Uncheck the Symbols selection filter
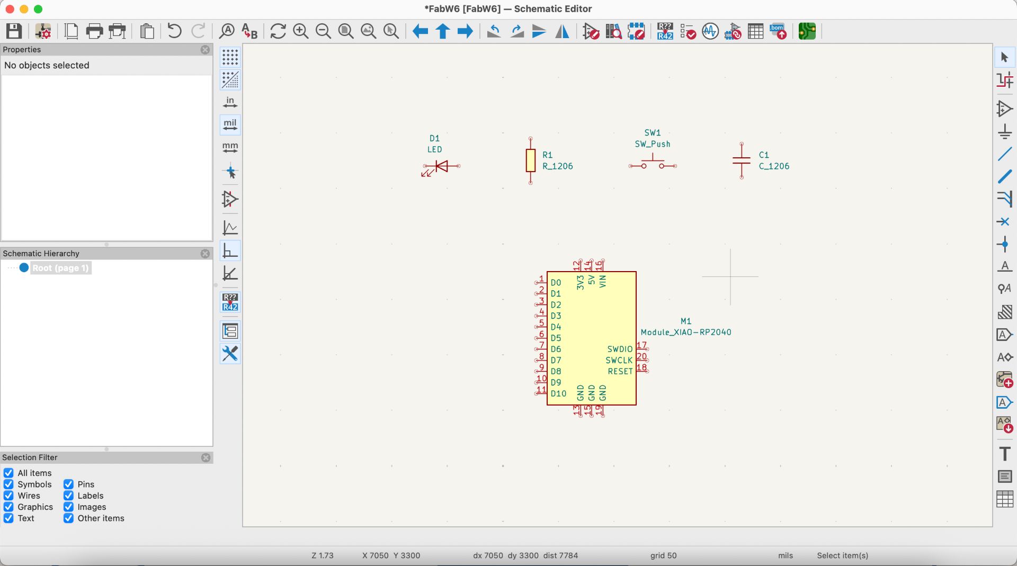The image size is (1017, 566). [x=8, y=484]
